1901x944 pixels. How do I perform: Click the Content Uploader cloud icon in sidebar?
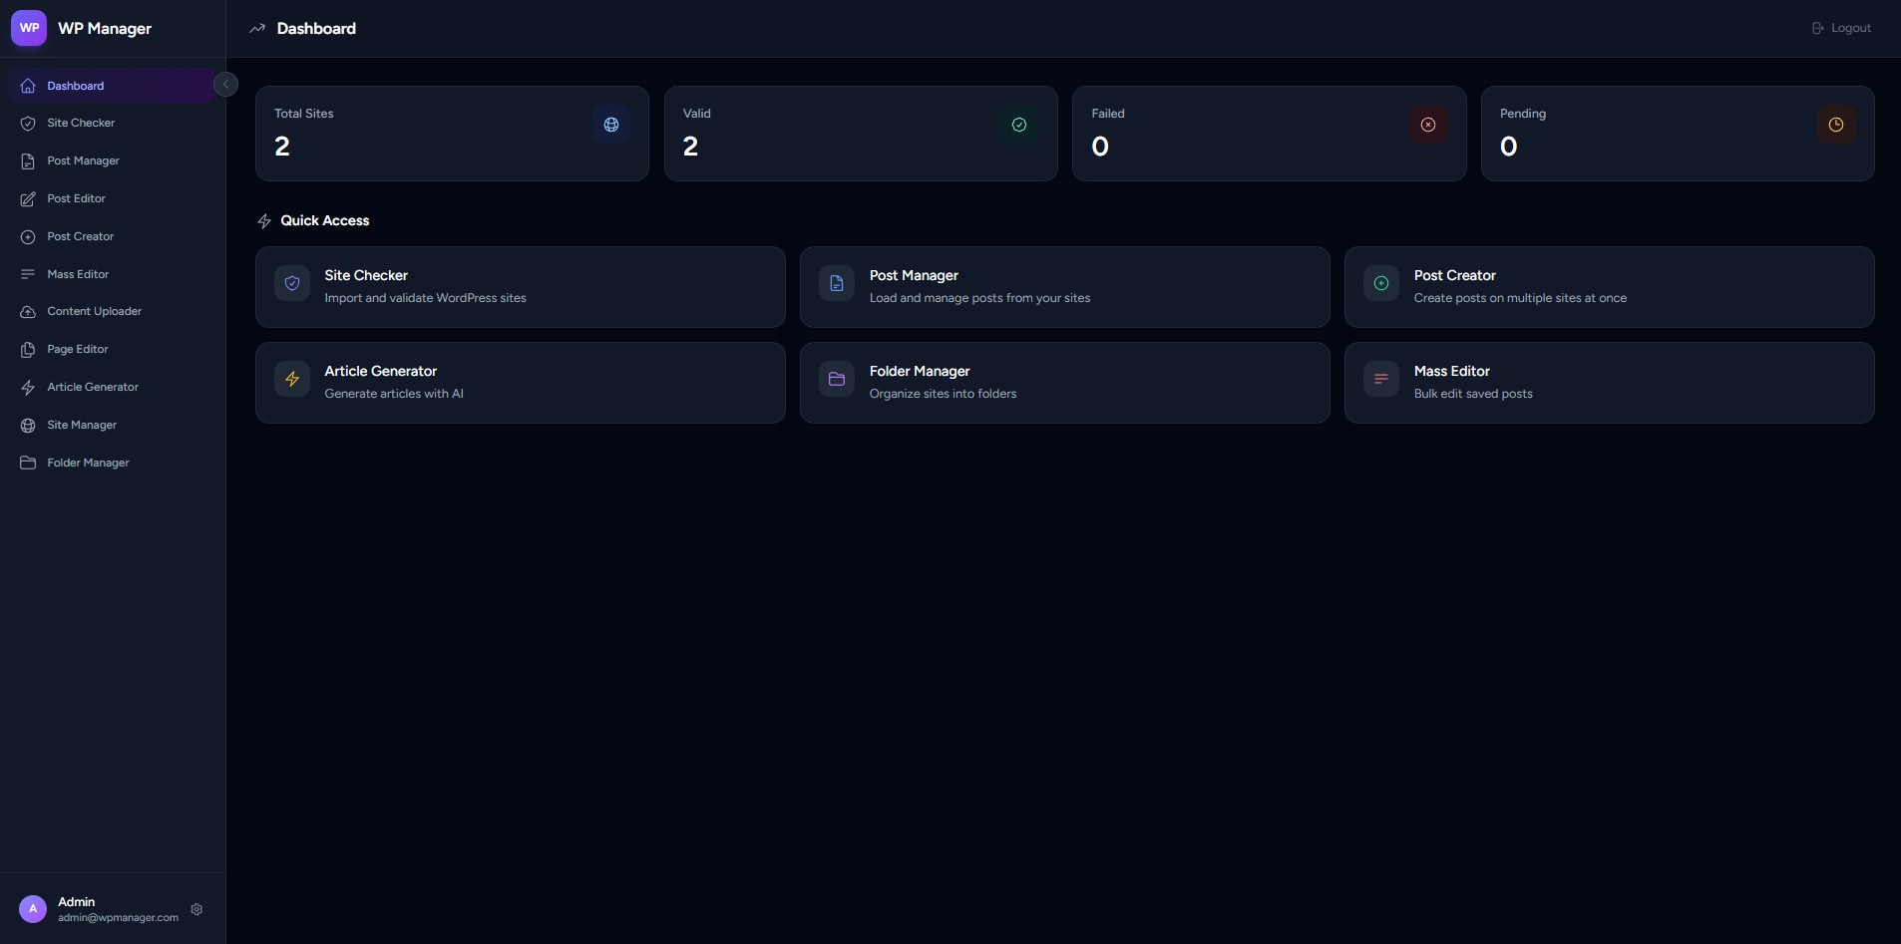point(28,312)
